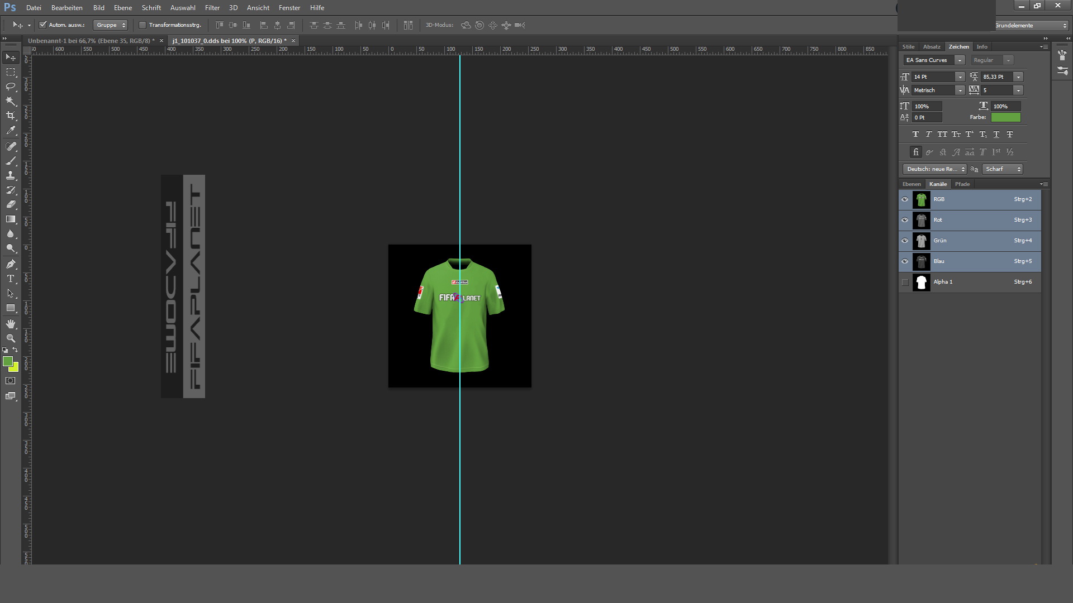
Task: Apply Underline text style
Action: [x=996, y=135]
